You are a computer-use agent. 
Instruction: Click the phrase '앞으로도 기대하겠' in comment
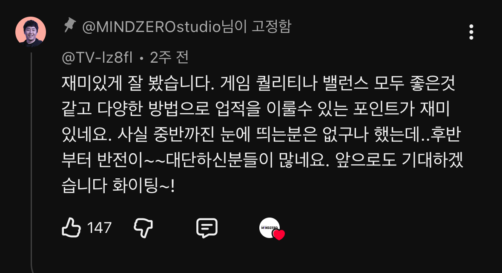point(399,160)
